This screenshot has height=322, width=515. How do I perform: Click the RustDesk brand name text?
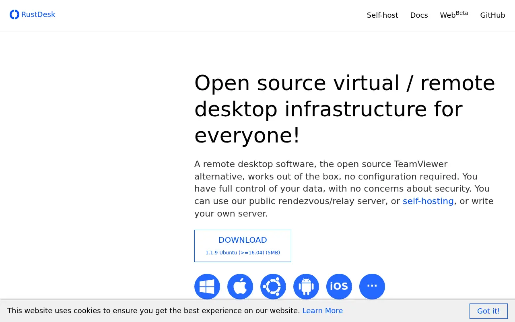[x=38, y=14]
